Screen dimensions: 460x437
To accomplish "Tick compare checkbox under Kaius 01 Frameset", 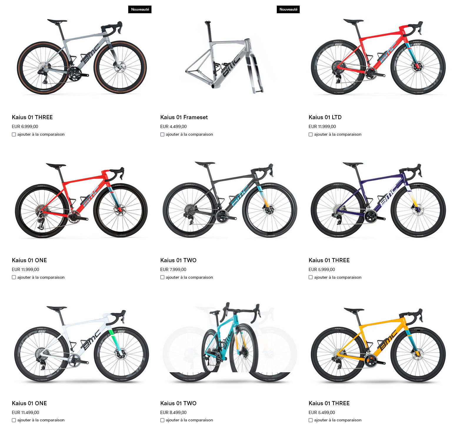I will tap(162, 134).
